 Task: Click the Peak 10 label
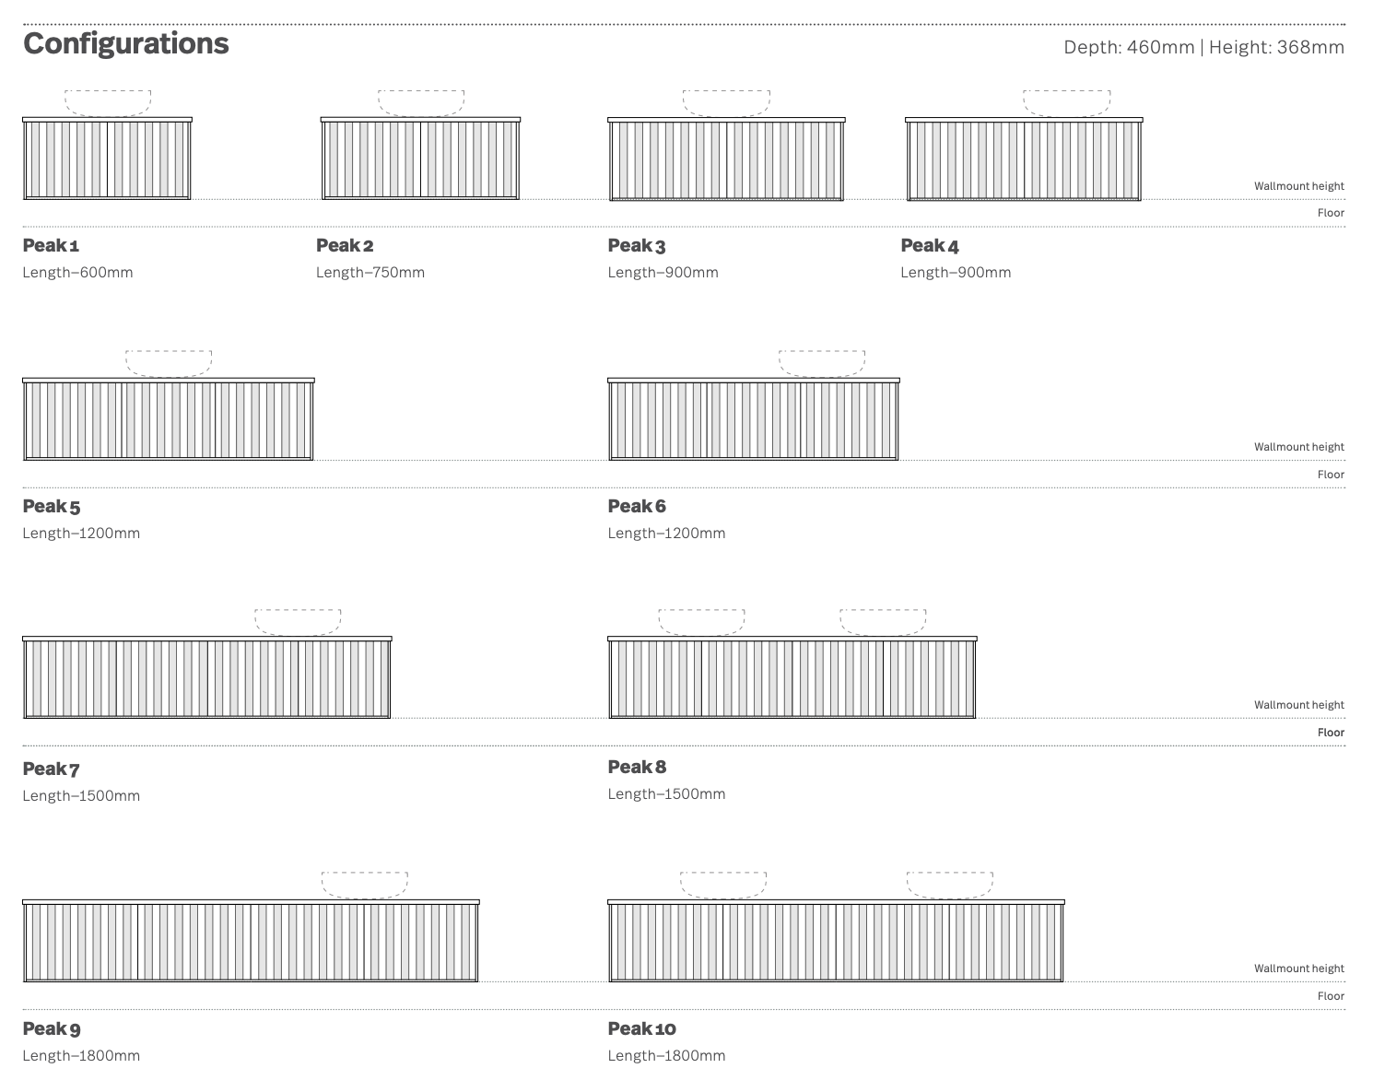click(x=641, y=1028)
